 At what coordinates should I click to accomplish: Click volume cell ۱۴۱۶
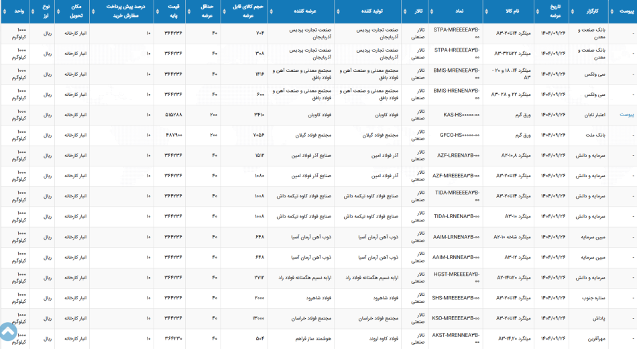[x=244, y=74]
